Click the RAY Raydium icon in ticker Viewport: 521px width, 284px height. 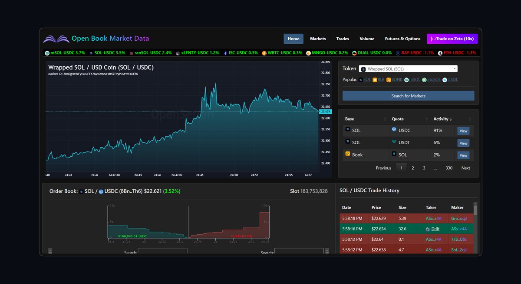398,53
